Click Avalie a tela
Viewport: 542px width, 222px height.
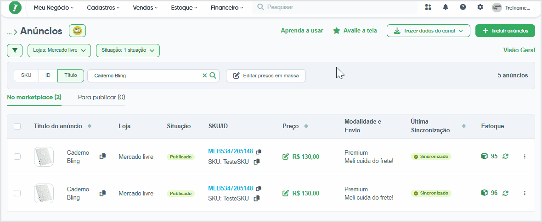click(355, 31)
